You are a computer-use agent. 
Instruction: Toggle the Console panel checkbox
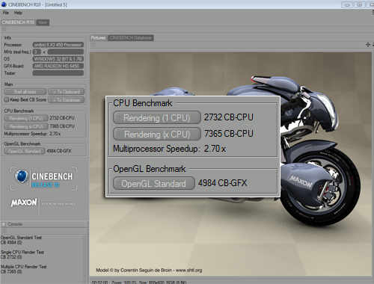pyautogui.click(x=4, y=224)
